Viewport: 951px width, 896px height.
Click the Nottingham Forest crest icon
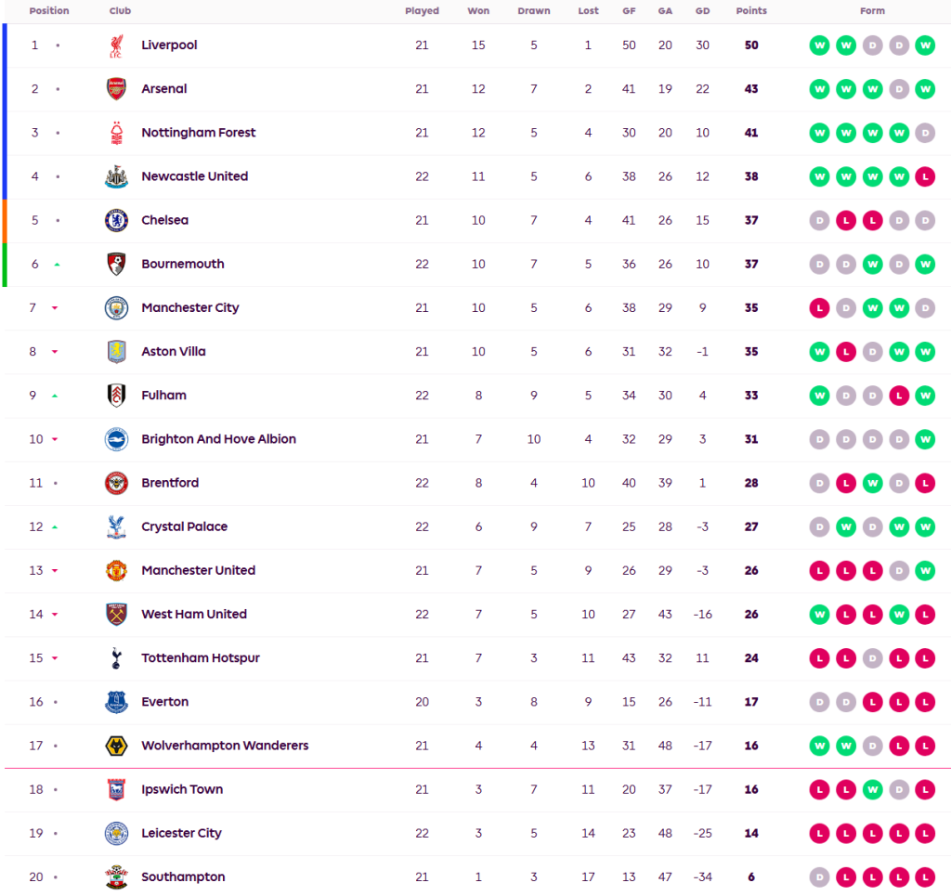click(x=115, y=133)
